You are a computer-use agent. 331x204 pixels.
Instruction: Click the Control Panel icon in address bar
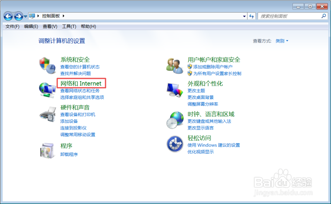pos(32,16)
